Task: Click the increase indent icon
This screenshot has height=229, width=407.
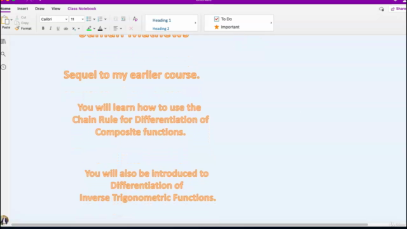Action: coord(123,19)
